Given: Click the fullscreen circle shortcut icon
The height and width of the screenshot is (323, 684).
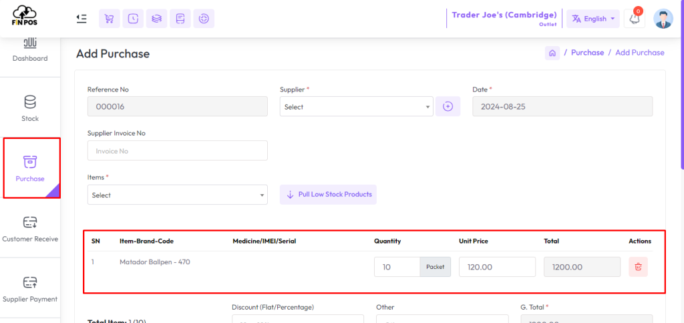Looking at the screenshot, I should click(204, 19).
